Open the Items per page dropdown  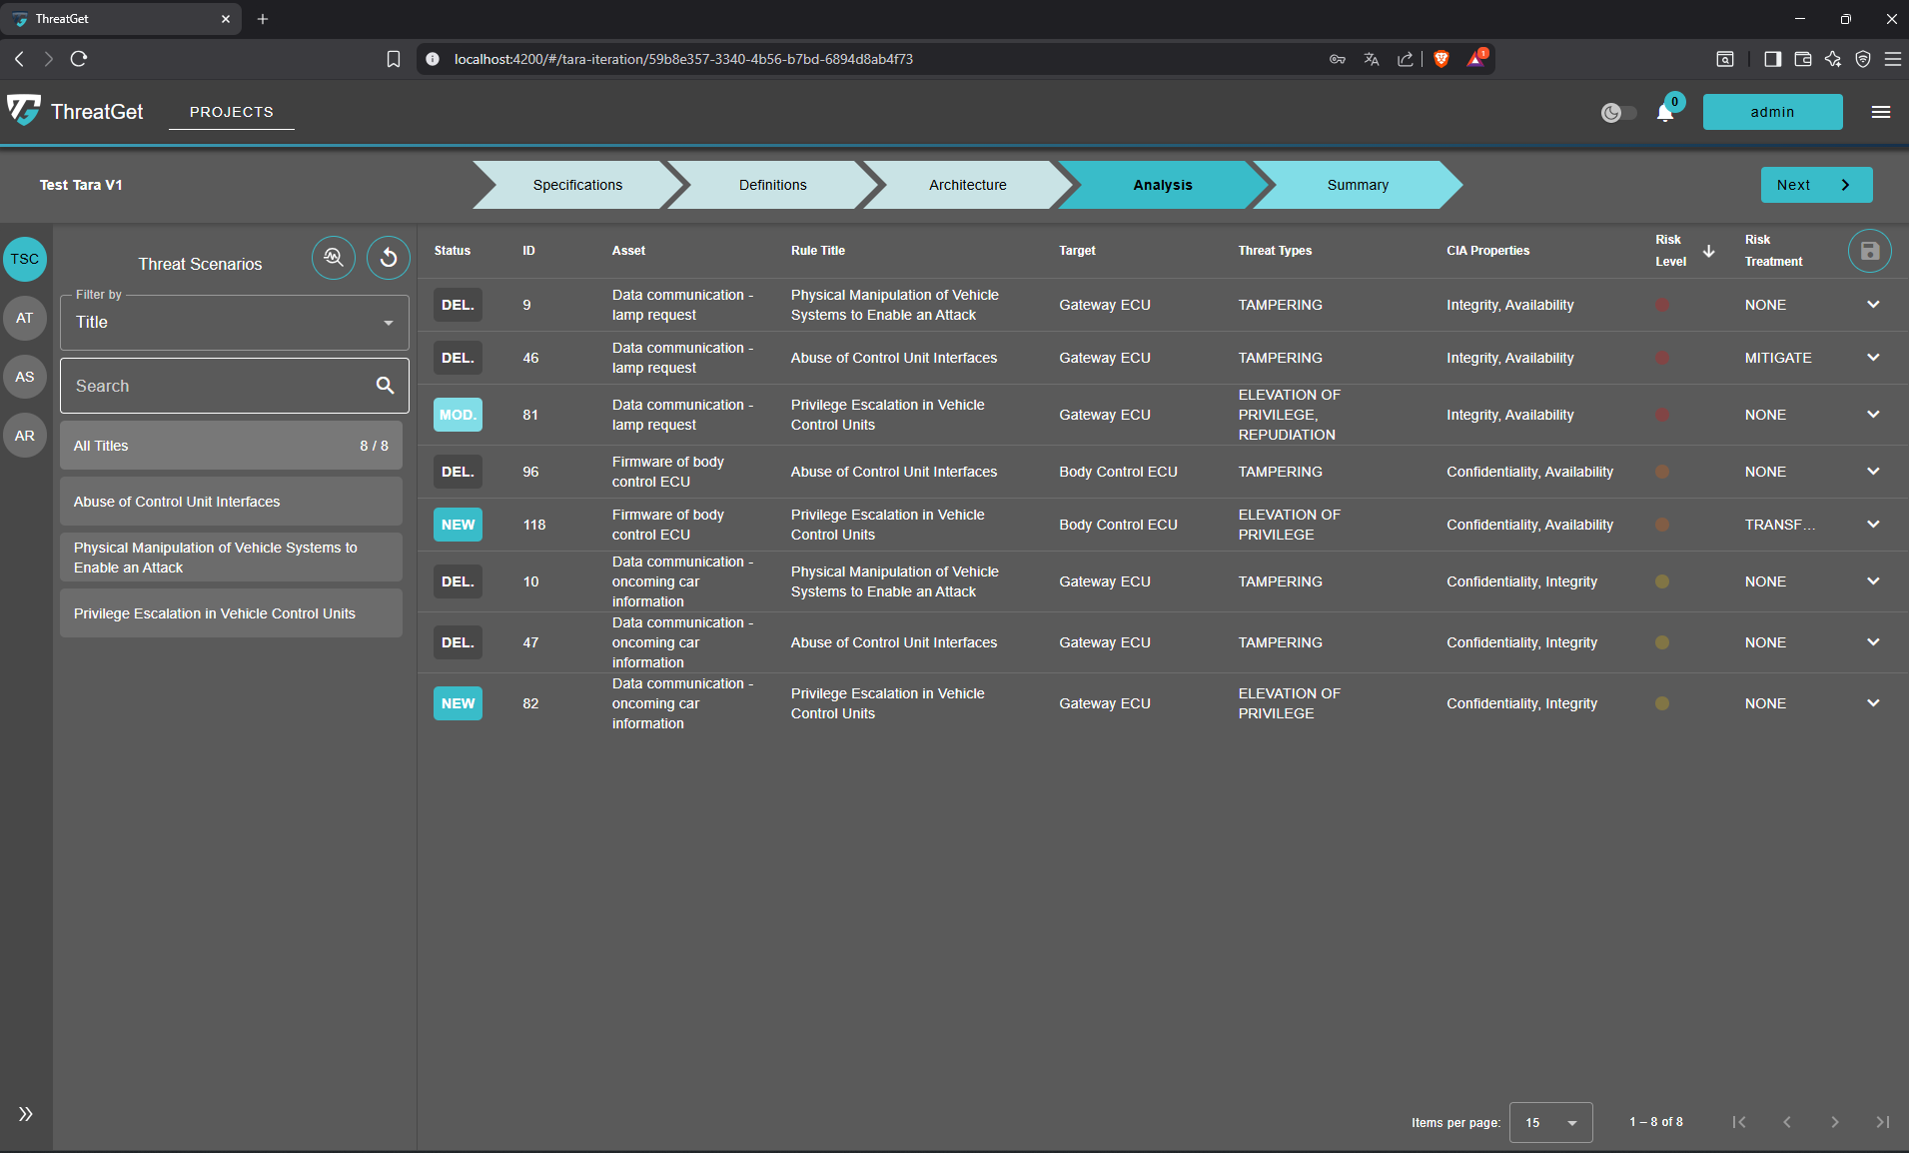point(1549,1122)
